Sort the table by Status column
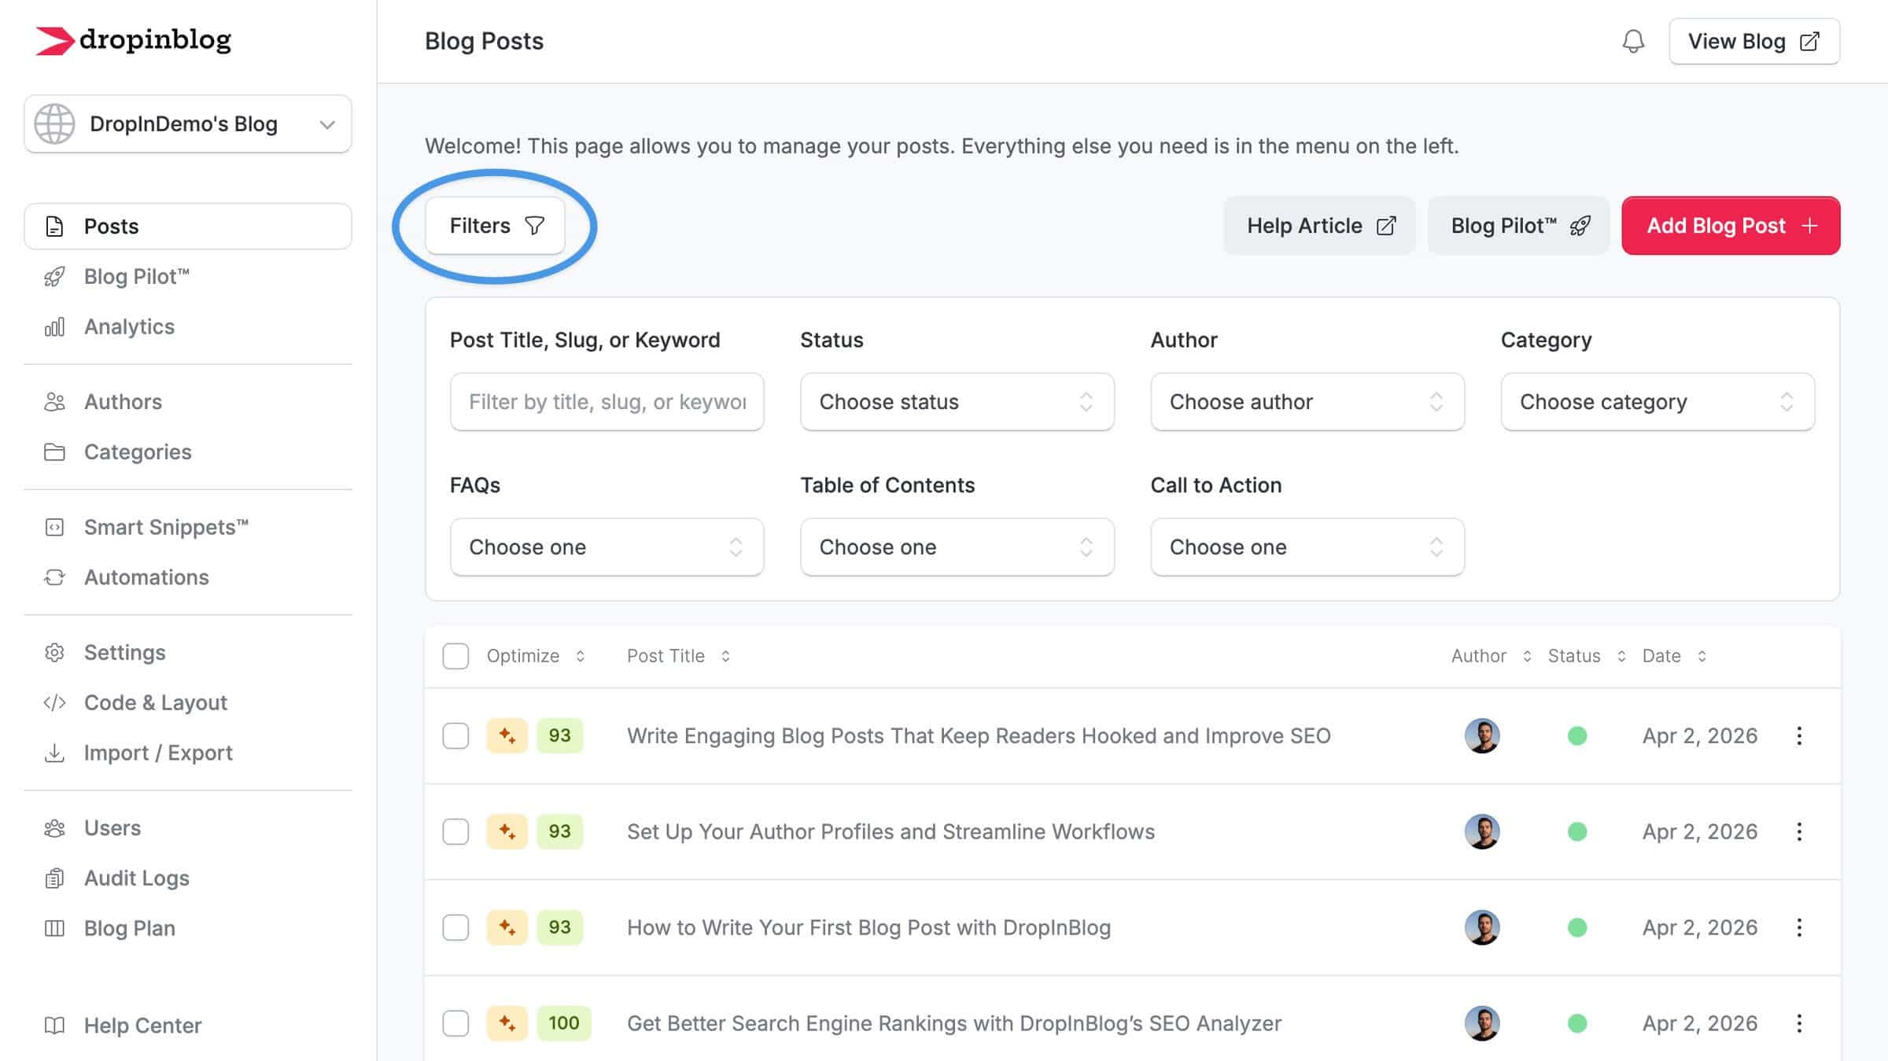 tap(1587, 656)
